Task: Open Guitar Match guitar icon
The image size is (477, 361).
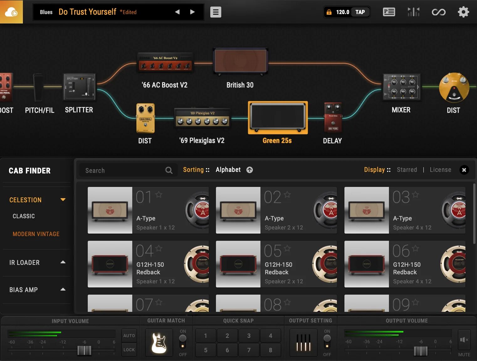Action: point(159,343)
